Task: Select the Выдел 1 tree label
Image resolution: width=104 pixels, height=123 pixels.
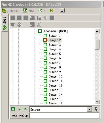Action: click(55, 36)
